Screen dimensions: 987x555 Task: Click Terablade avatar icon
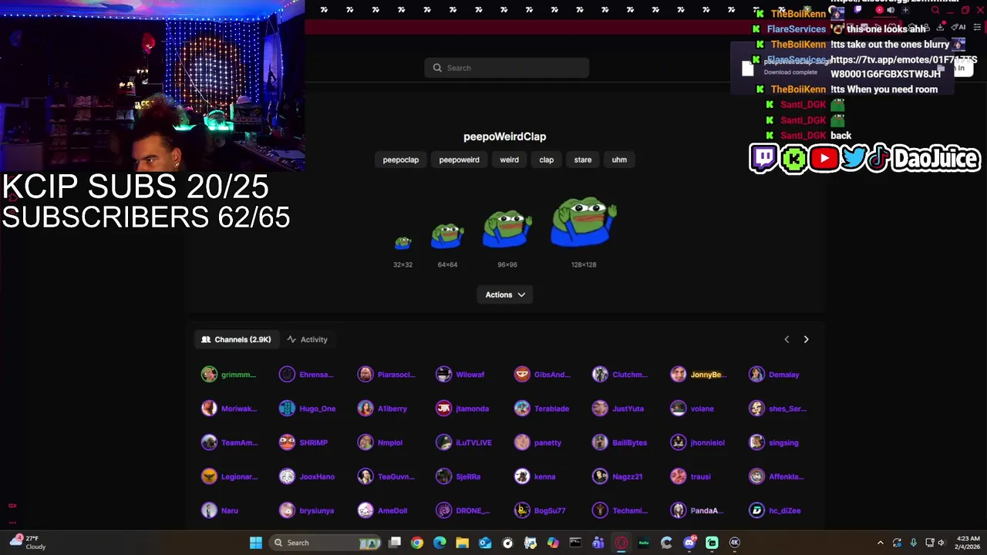click(x=522, y=409)
